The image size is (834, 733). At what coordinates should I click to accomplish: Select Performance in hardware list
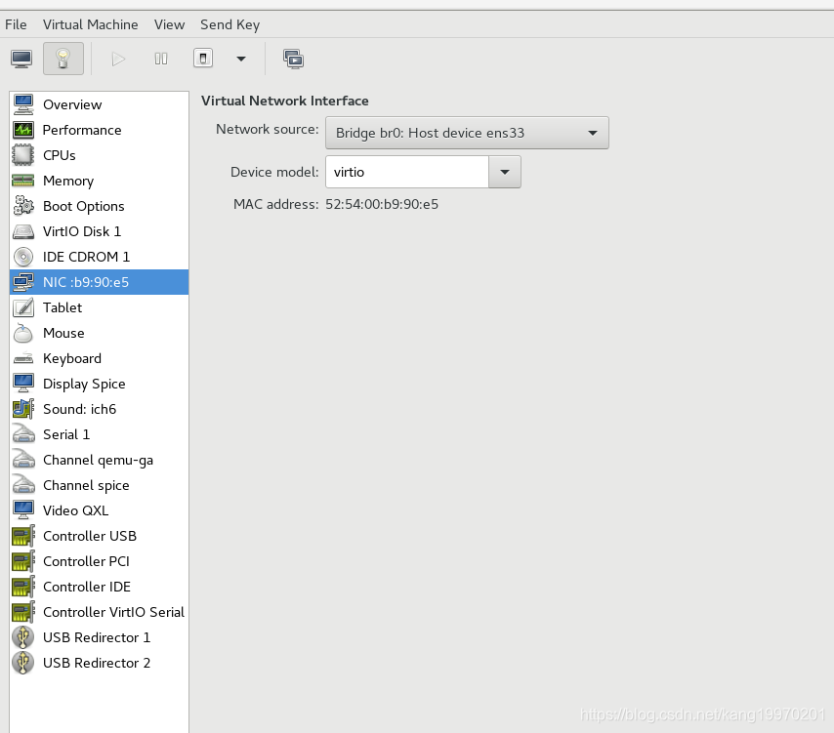(100, 130)
